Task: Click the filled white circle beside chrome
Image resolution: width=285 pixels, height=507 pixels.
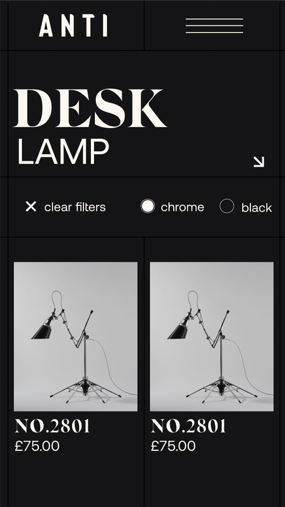Action: point(148,206)
